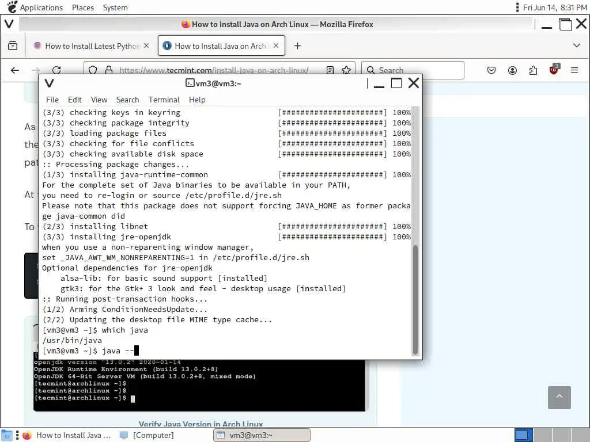Open the System menu in top panel
The width and height of the screenshot is (590, 442).
point(115,7)
